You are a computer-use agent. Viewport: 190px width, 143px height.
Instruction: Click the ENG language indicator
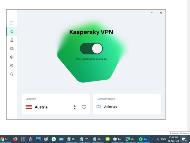click(x=163, y=139)
